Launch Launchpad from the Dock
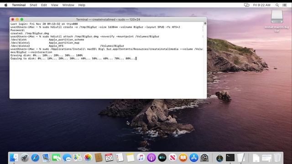This screenshot has width=292, height=164. (24, 158)
